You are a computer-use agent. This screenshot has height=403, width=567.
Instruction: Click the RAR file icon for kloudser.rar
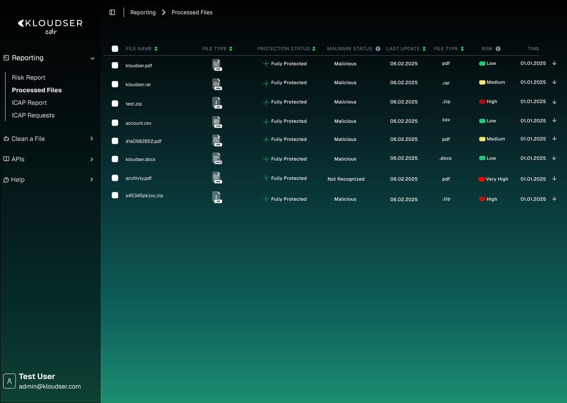pos(217,84)
